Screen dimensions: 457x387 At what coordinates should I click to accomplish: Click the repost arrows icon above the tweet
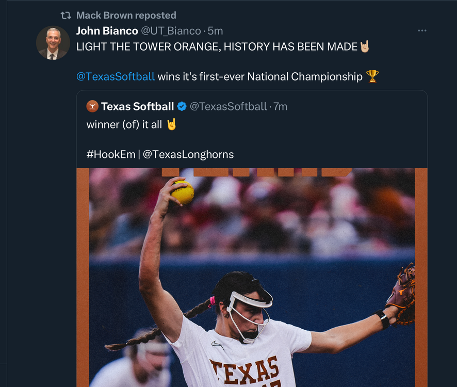[x=66, y=15]
